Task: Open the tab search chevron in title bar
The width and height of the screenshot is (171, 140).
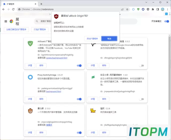Action: 146,2
